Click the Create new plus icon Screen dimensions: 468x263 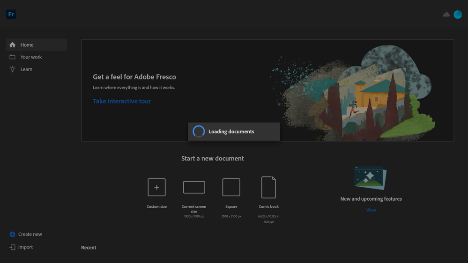point(12,234)
